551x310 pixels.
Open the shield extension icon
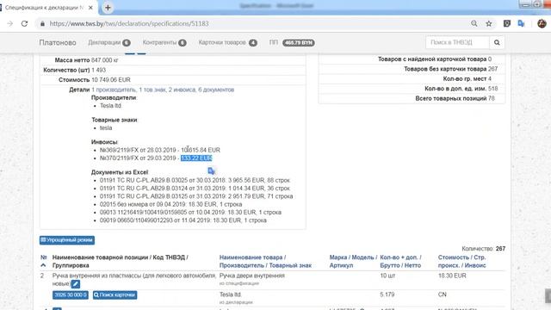click(507, 23)
